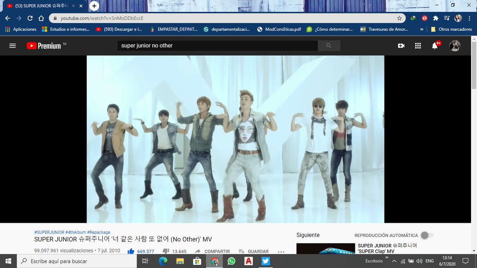Screen dimensions: 477x268
Task: Open ENG language indicator in tray
Action: (429, 261)
